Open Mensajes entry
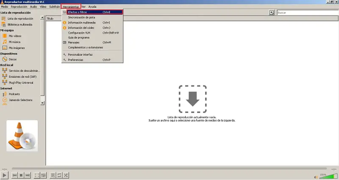 pos(92,42)
